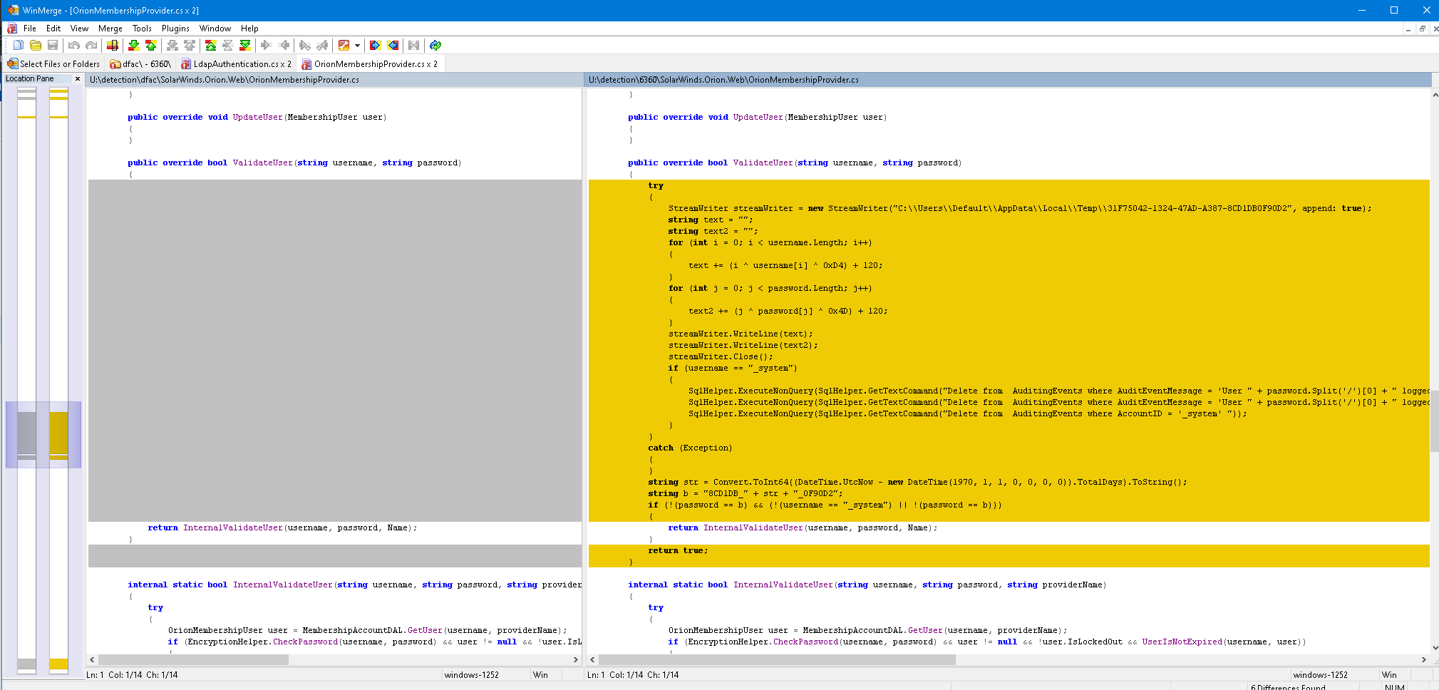
Task: Open Options via the wrench icon
Action: [x=344, y=46]
